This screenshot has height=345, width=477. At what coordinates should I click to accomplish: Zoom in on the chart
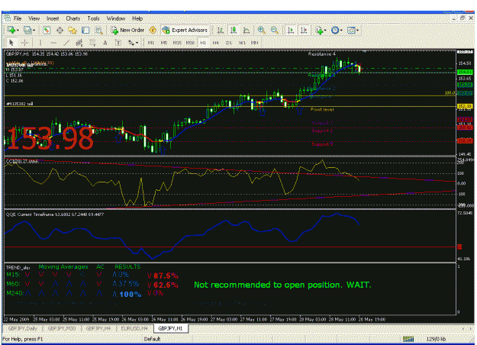click(x=261, y=30)
